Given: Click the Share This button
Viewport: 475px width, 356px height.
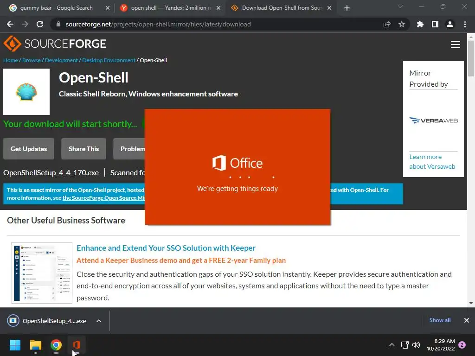Looking at the screenshot, I should (83, 149).
